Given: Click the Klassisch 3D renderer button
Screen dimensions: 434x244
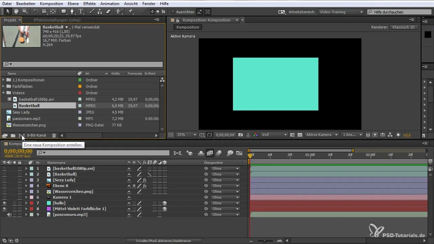Looking at the screenshot, I should click(x=403, y=27).
